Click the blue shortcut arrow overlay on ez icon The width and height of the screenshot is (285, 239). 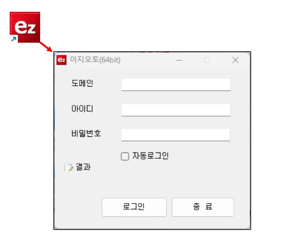pos(14,39)
